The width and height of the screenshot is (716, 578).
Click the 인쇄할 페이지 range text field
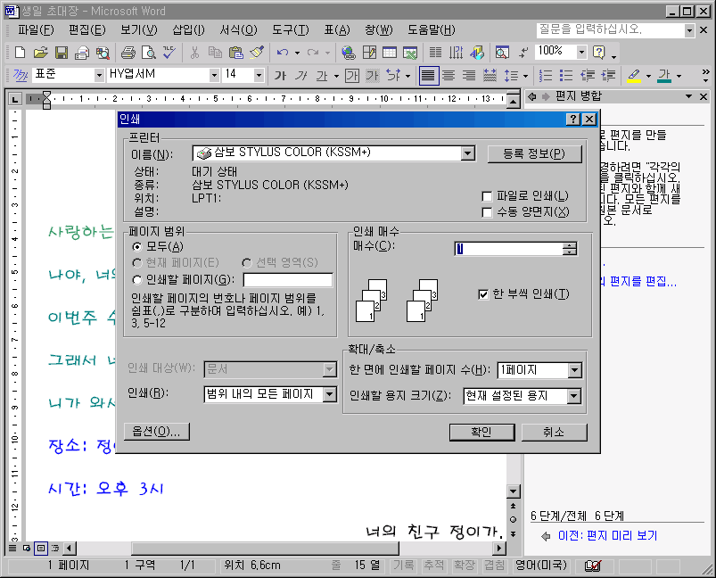(288, 279)
